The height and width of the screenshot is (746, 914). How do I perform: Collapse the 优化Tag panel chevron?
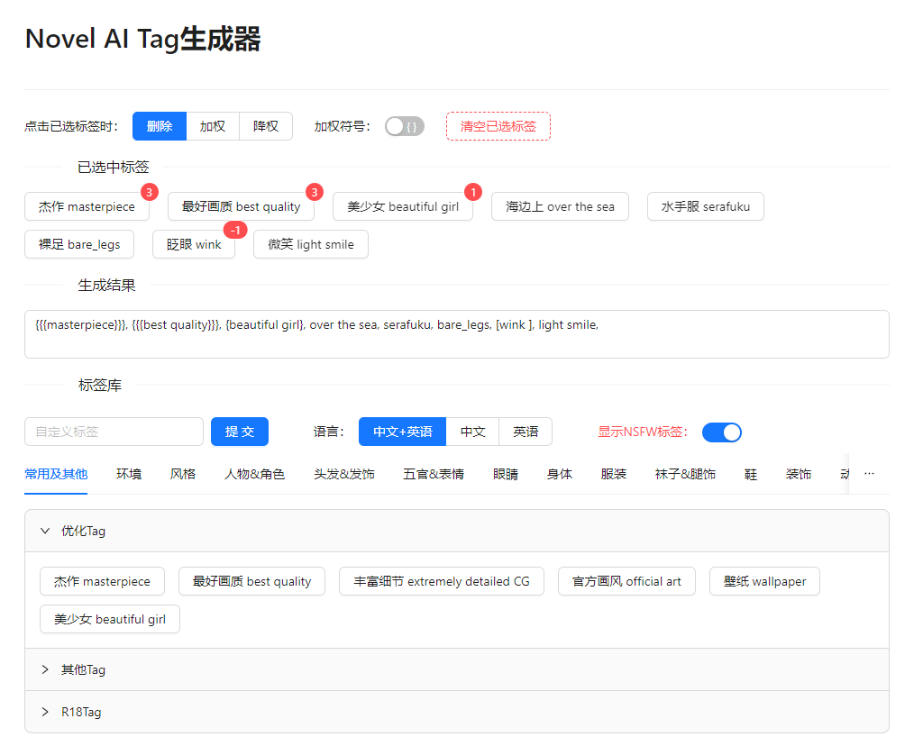[45, 531]
